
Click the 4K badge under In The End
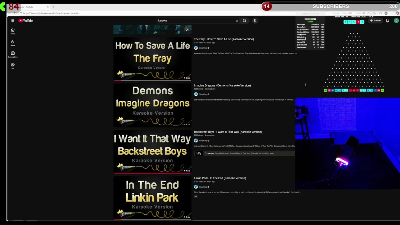coord(196,196)
